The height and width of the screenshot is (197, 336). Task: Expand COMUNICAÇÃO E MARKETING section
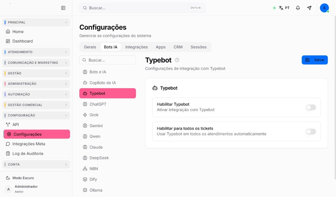(x=36, y=63)
